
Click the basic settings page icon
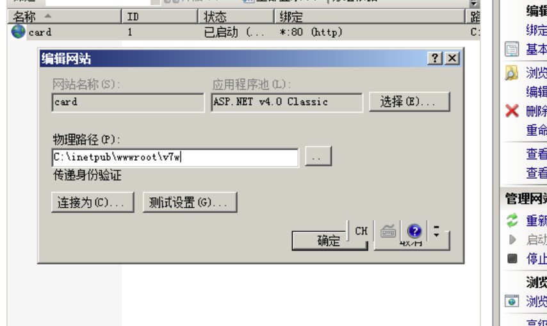512,49
